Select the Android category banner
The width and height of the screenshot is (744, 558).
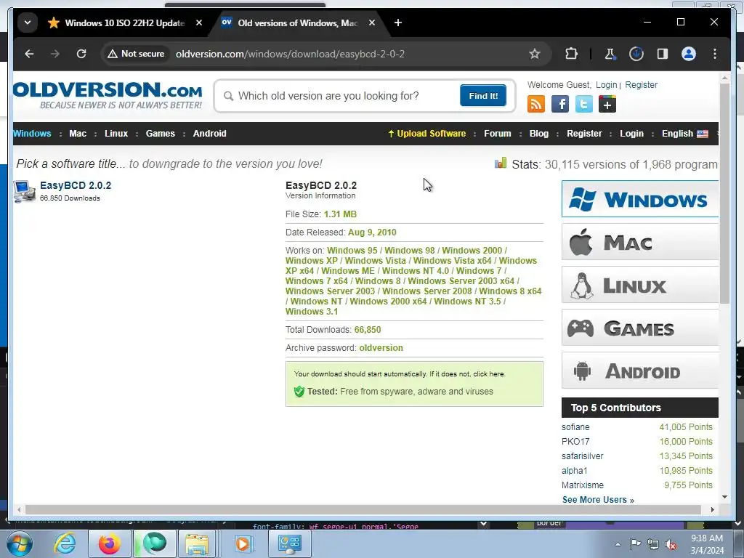(x=639, y=371)
